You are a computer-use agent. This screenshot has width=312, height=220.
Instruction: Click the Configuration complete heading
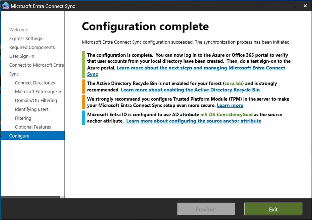point(145,27)
